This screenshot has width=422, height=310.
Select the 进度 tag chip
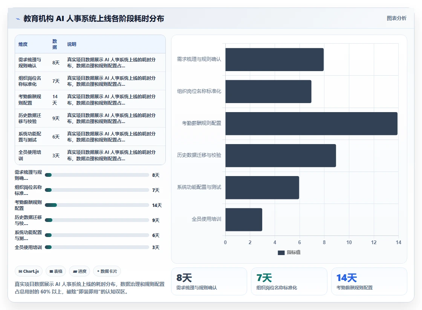coord(80,271)
